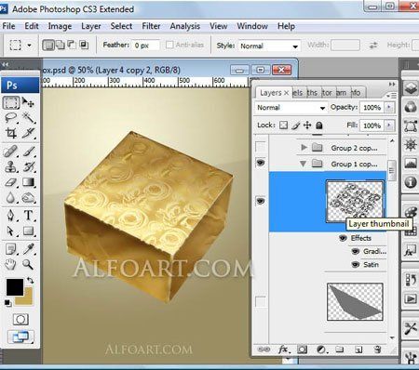Toggle lock position
Image resolution: width=419 pixels, height=370 pixels.
(x=307, y=126)
